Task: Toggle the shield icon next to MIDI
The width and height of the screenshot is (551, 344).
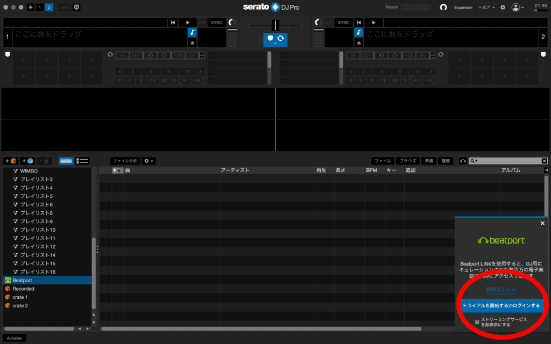Action: coord(76,7)
